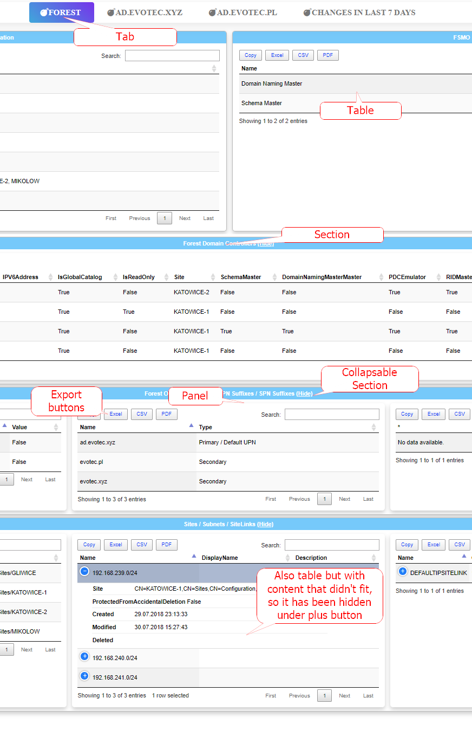Open the FOREST tab
This screenshot has height=743, width=472.
61,12
